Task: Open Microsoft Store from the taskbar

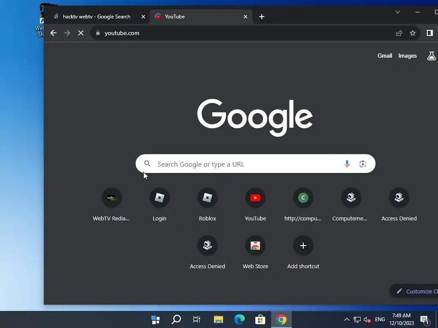Action: pos(260,319)
